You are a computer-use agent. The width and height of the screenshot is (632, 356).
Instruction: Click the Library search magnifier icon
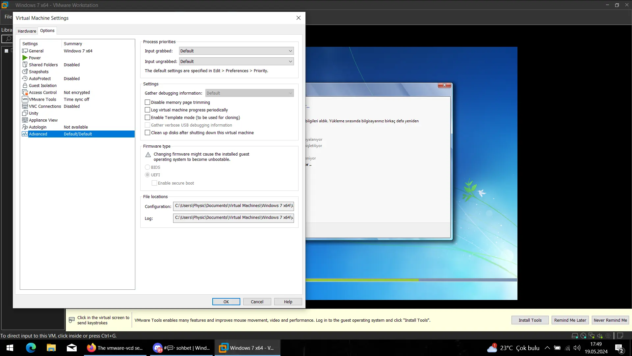click(9, 39)
